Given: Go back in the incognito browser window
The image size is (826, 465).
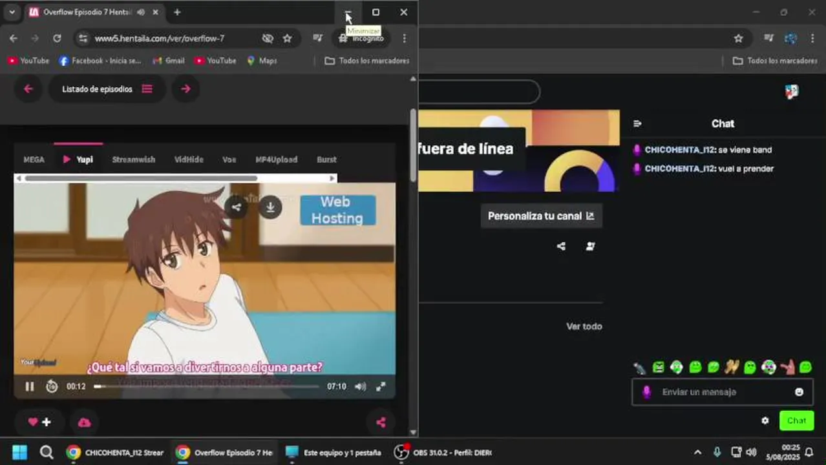Looking at the screenshot, I should point(14,38).
